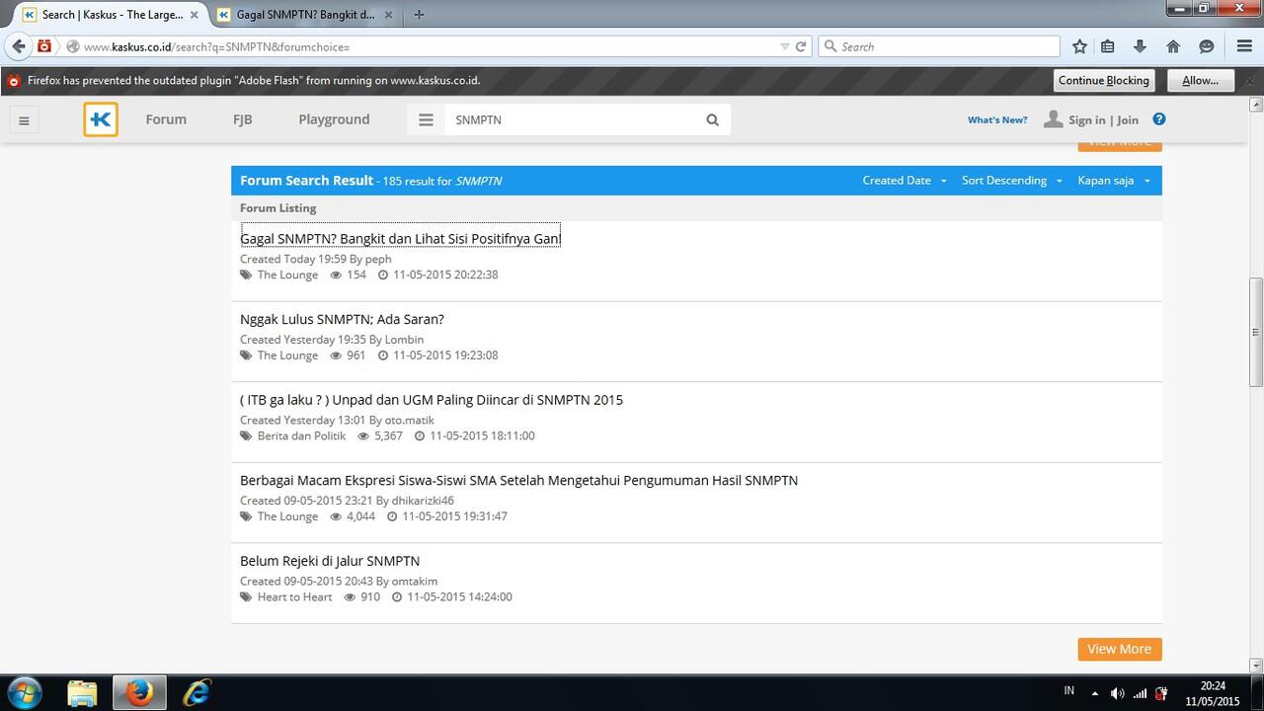Click The Lounge tag under Nggak Lulus SNMPTN

pos(287,355)
